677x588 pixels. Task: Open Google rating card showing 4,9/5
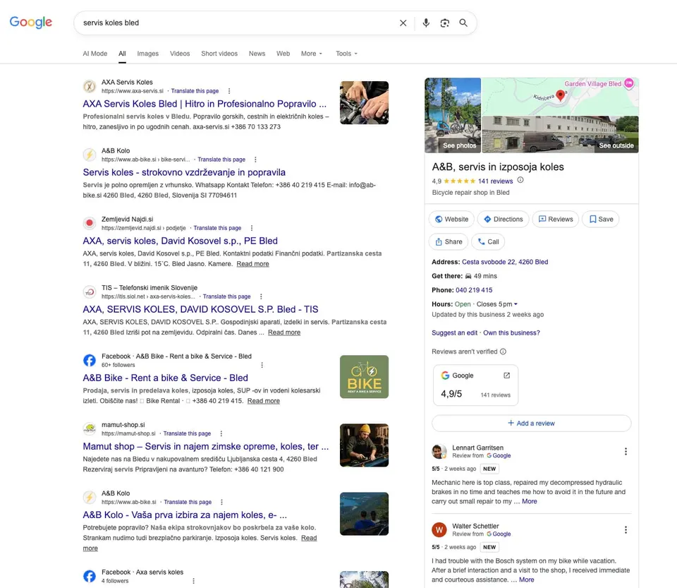click(475, 385)
